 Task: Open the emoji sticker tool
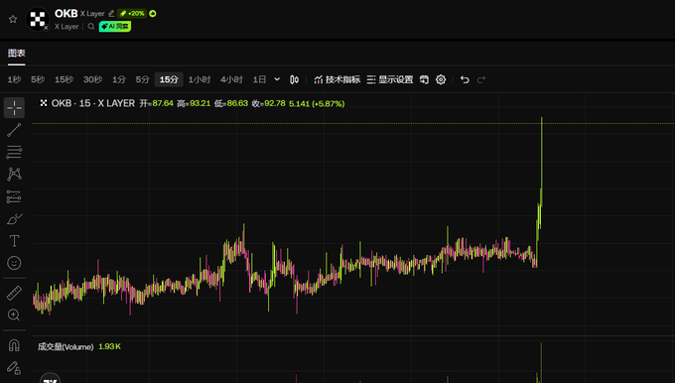pyautogui.click(x=14, y=263)
